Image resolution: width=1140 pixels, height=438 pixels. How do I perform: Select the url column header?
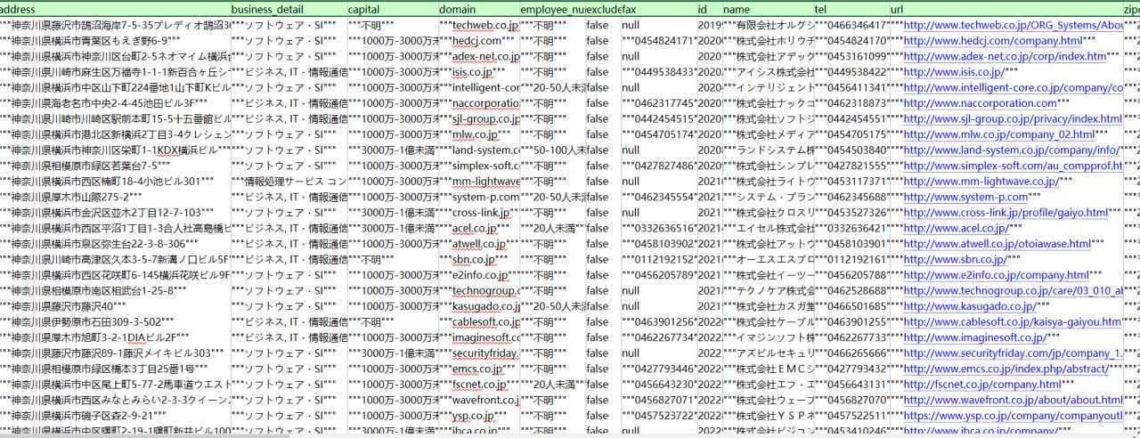(1006, 8)
